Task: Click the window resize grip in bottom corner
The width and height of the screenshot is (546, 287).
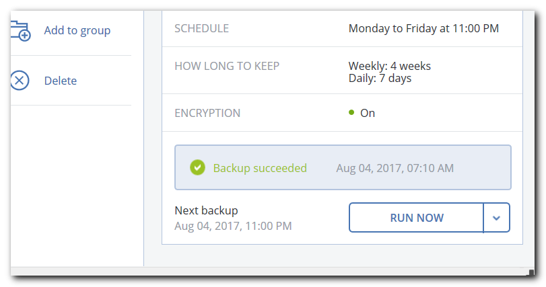Action: (x=531, y=272)
